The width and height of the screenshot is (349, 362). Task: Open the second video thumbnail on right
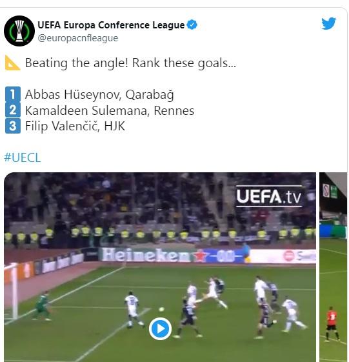tap(334, 267)
